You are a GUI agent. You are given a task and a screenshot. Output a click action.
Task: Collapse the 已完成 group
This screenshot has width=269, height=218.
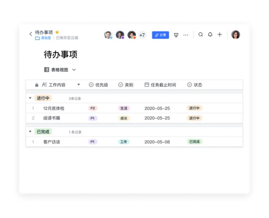pyautogui.click(x=30, y=132)
